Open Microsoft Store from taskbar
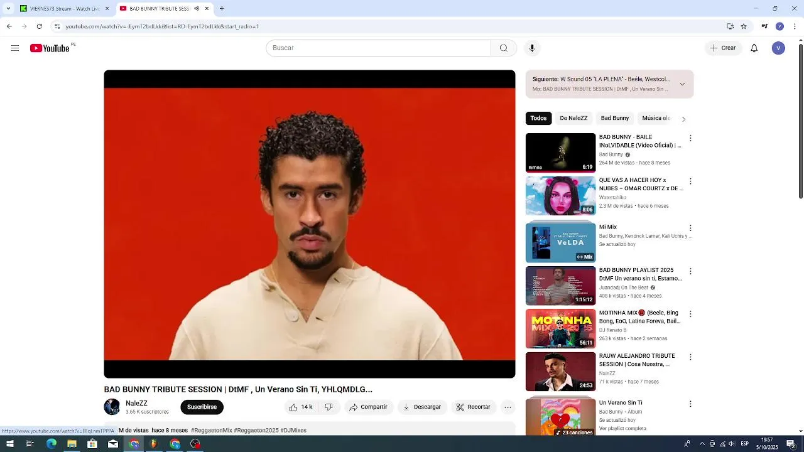The image size is (804, 452). click(92, 444)
